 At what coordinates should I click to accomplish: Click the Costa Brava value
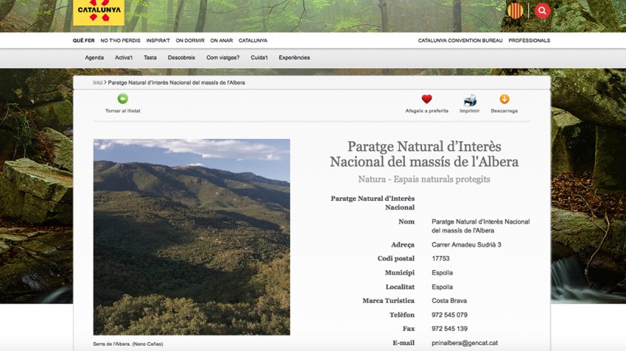pyautogui.click(x=449, y=301)
